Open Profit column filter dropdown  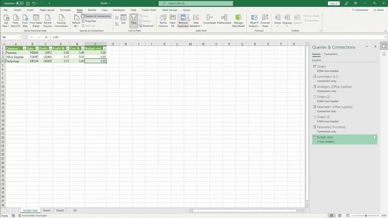50,48
